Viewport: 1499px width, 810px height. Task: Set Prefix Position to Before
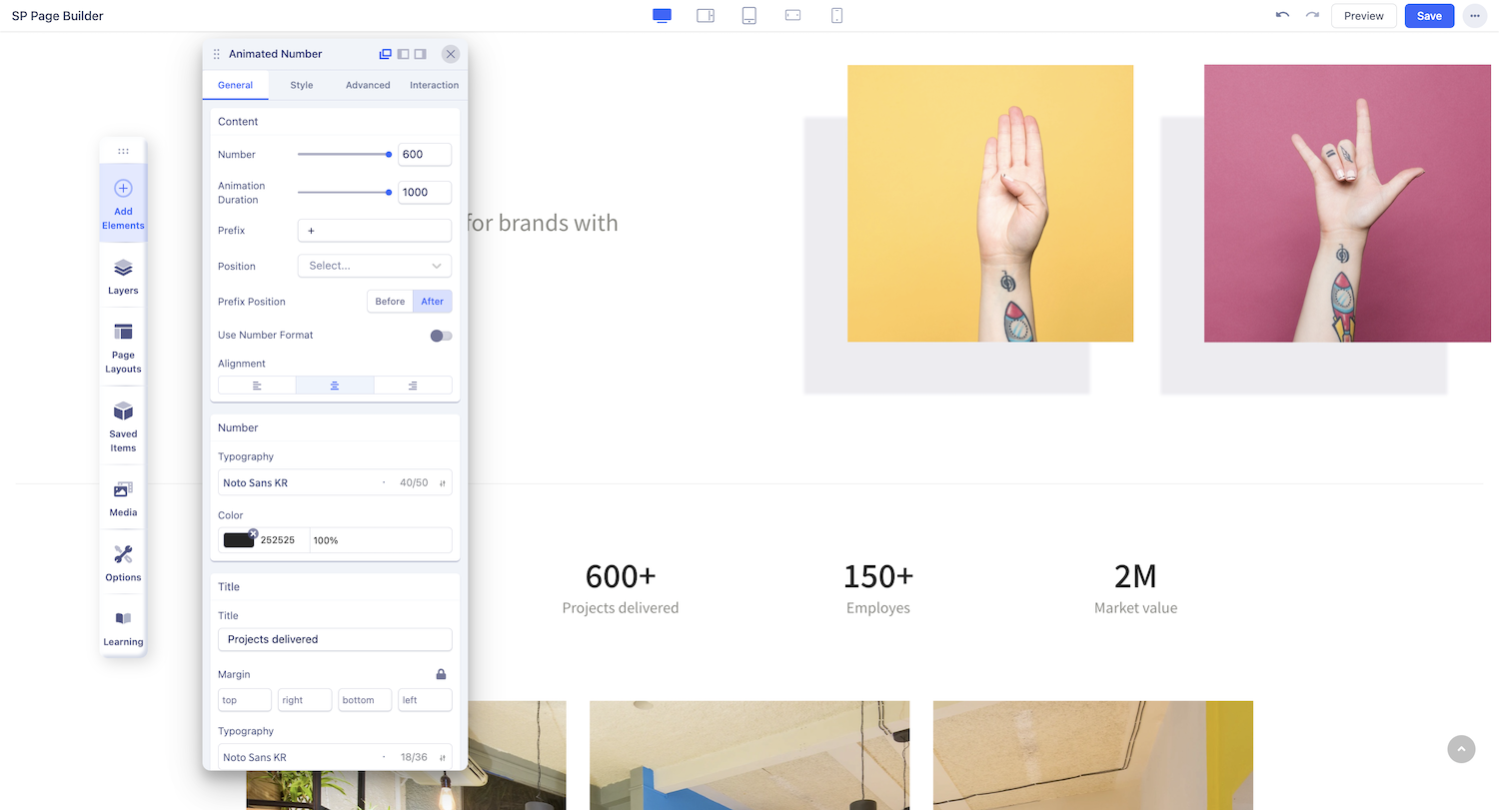tap(390, 302)
